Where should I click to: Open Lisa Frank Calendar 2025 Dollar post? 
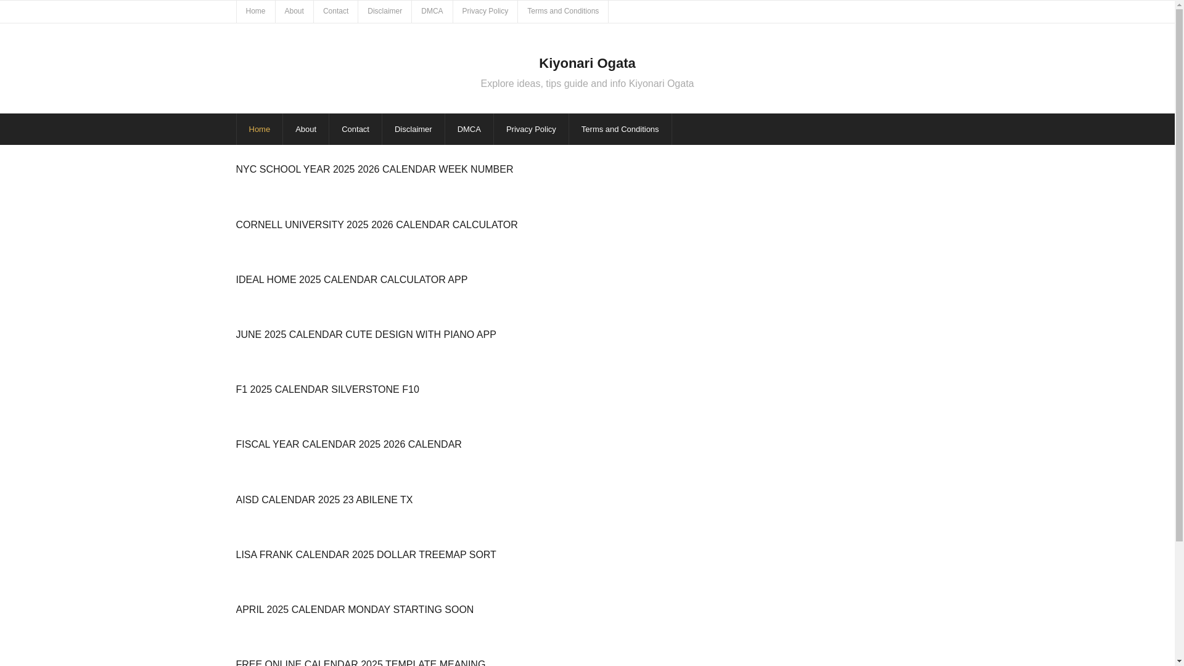(x=366, y=554)
